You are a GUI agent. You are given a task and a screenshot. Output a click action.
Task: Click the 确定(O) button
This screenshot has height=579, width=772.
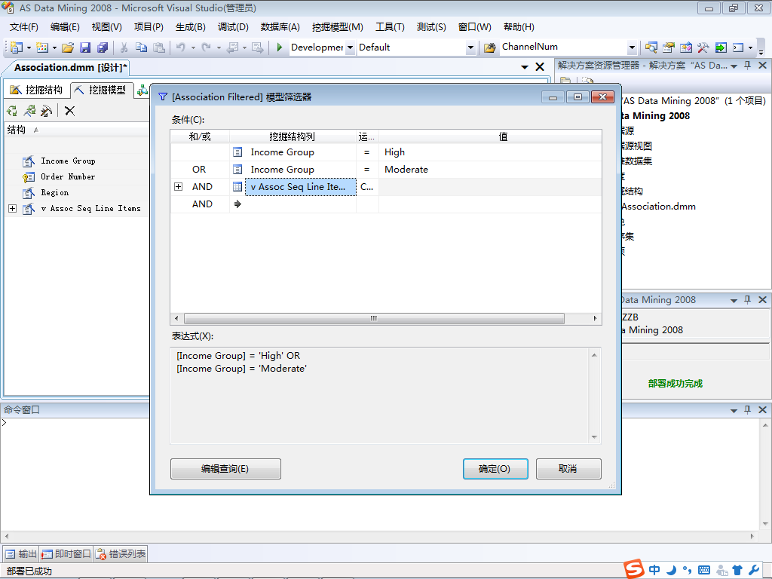point(495,469)
